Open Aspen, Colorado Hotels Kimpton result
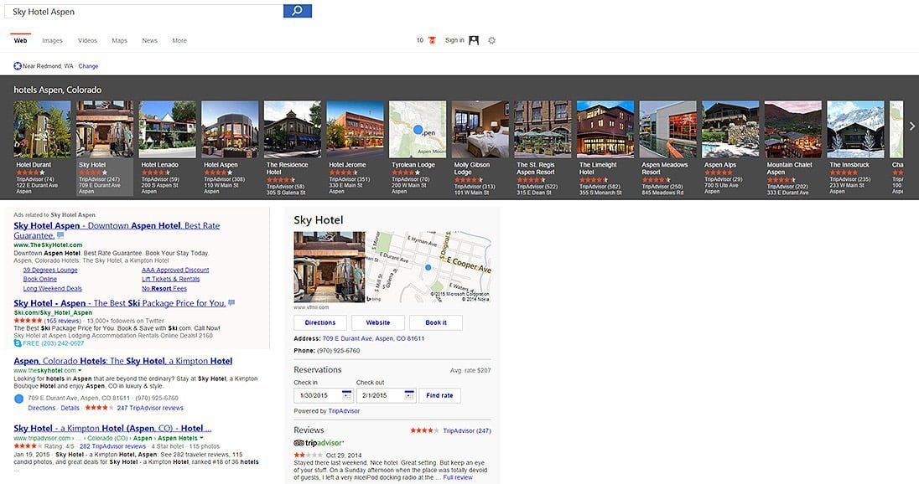919x484 pixels. pos(123,361)
